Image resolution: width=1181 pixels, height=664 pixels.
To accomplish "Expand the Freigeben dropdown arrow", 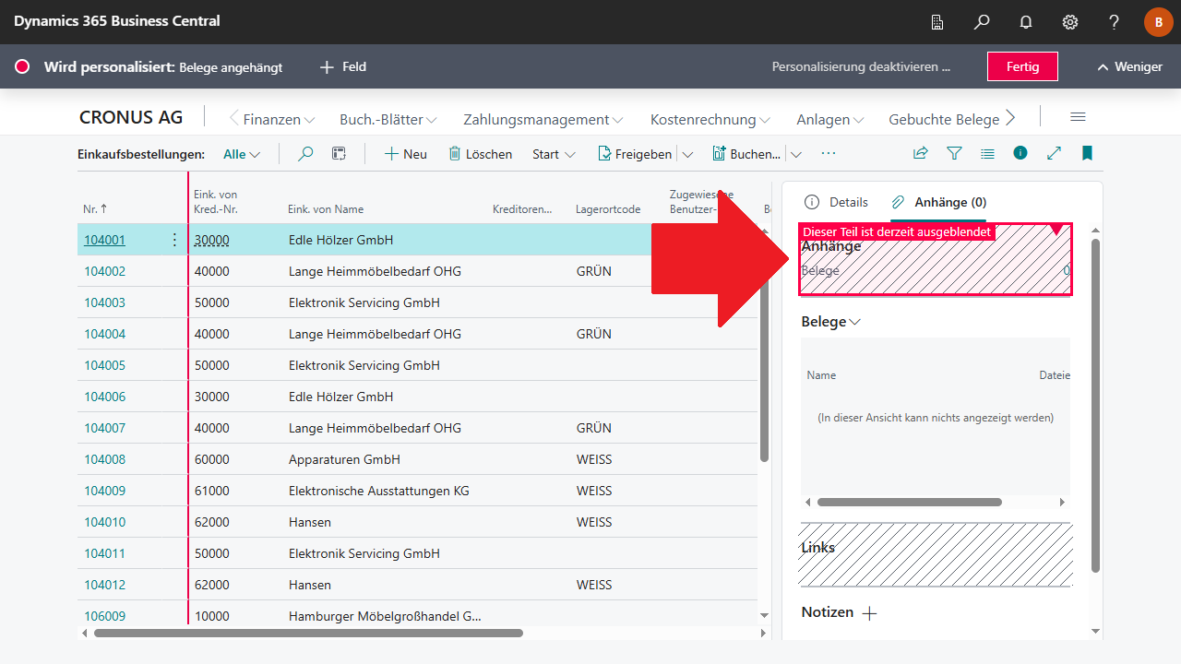I will tap(687, 154).
